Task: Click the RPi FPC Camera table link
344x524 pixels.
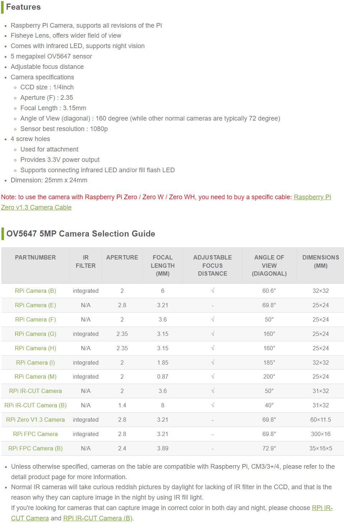Action: (x=35, y=434)
